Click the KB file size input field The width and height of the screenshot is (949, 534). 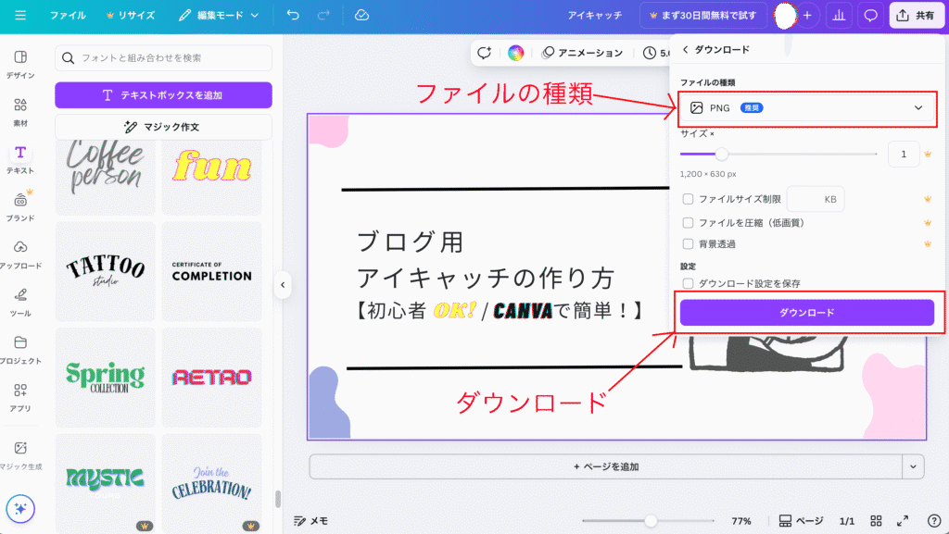(816, 199)
